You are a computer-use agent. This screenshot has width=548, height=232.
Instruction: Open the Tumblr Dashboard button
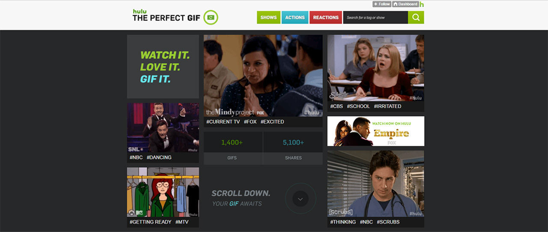405,4
